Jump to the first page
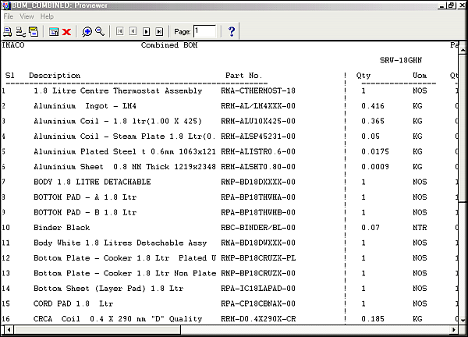Screen dimensions: 468x337 coord(120,31)
